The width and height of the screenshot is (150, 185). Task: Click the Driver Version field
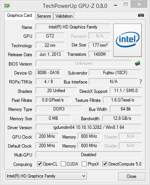89,127
